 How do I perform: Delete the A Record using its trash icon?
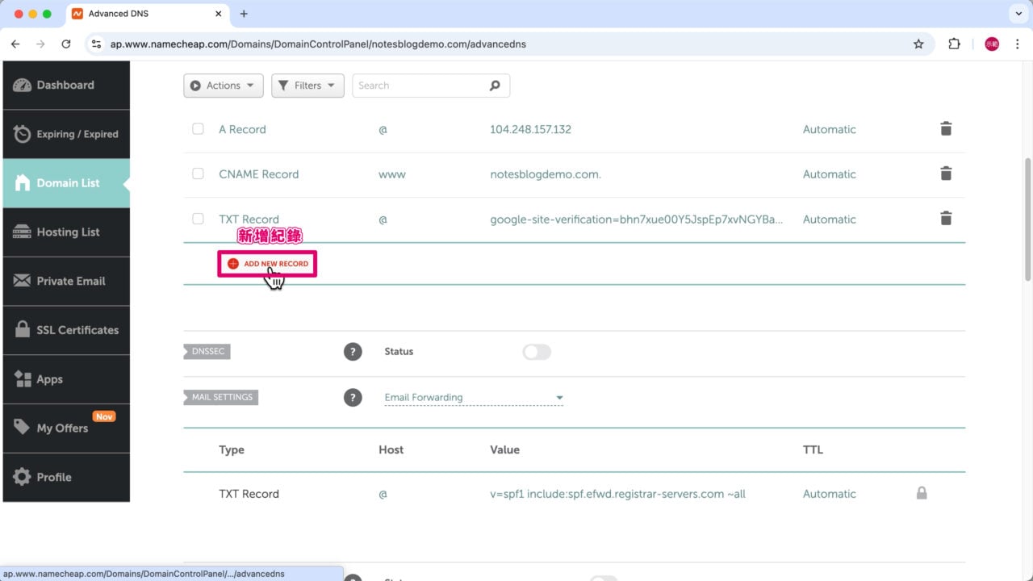945,128
